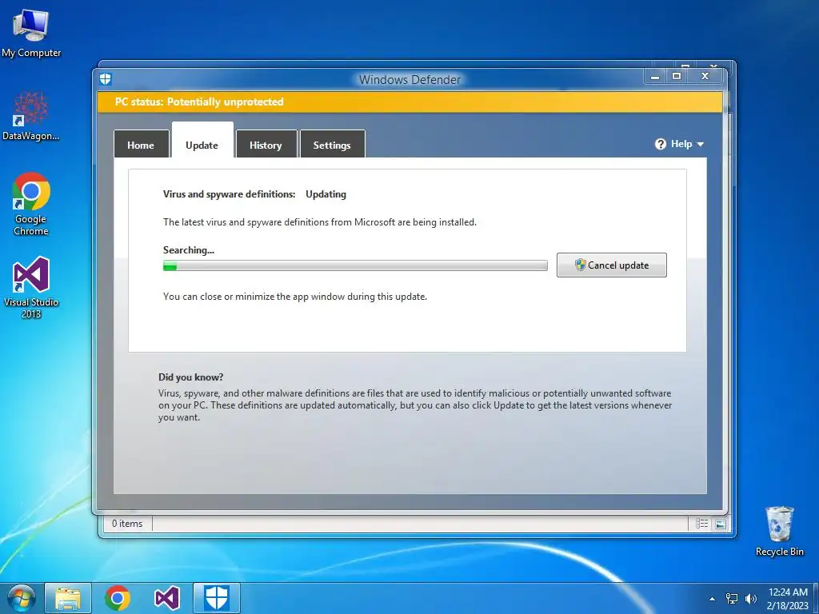The height and width of the screenshot is (614, 819).
Task: Click the Virus and spyware definitions label
Action: point(230,194)
